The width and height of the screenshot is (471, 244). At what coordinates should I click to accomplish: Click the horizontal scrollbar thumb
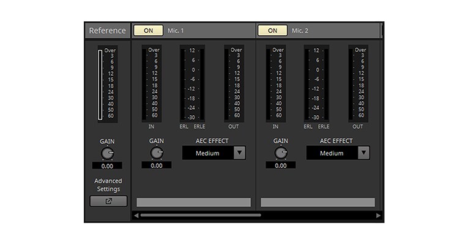[200, 215]
